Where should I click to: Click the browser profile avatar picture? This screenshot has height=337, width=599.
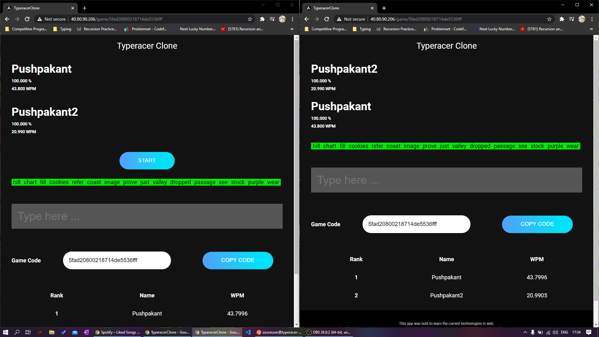click(282, 19)
